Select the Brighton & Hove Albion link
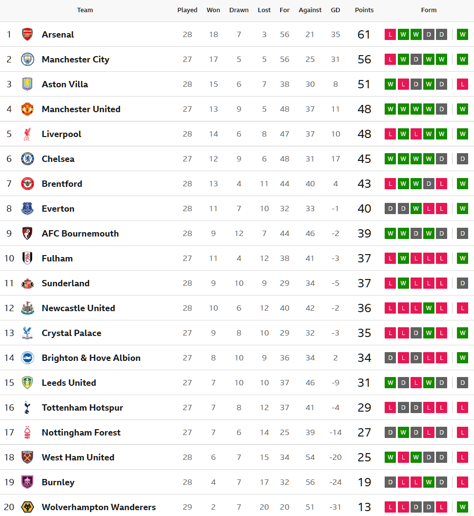 click(x=91, y=358)
